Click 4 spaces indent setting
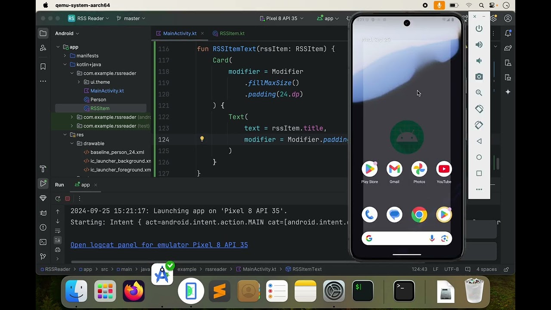551x310 pixels. [x=486, y=269]
